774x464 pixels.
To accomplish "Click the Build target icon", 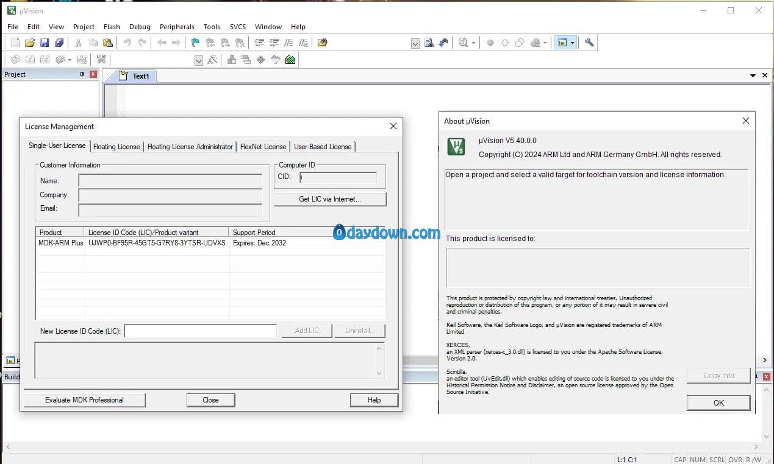I will [30, 60].
